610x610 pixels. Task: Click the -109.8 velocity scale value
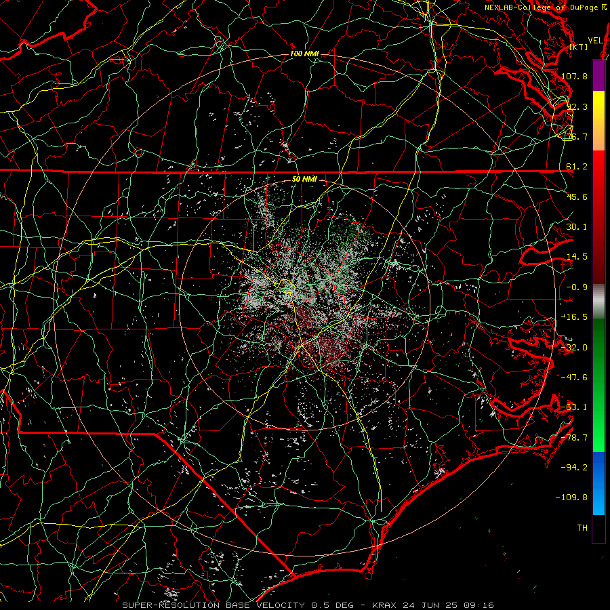pos(571,497)
